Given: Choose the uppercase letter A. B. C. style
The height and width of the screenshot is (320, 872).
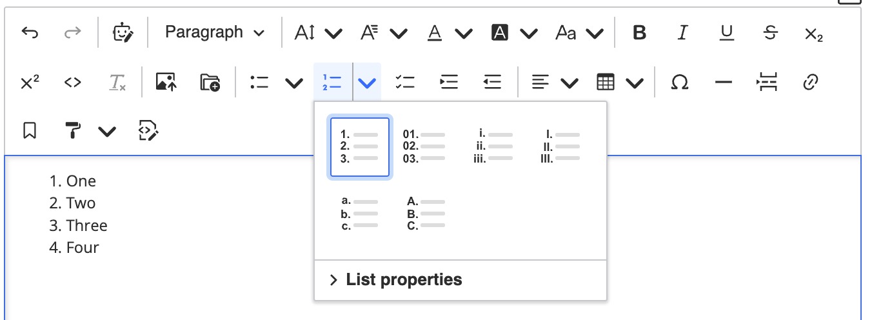Looking at the screenshot, I should coord(425,214).
